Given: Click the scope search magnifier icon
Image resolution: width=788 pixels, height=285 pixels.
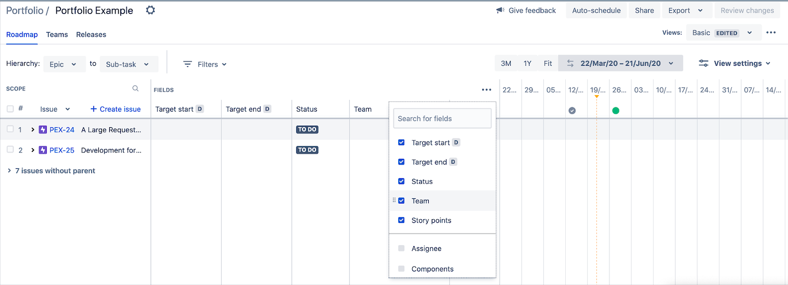Looking at the screenshot, I should (136, 89).
